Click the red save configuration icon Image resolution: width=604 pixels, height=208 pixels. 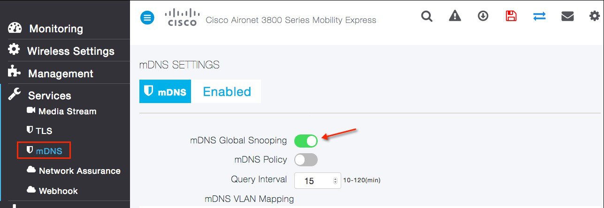pos(511,16)
